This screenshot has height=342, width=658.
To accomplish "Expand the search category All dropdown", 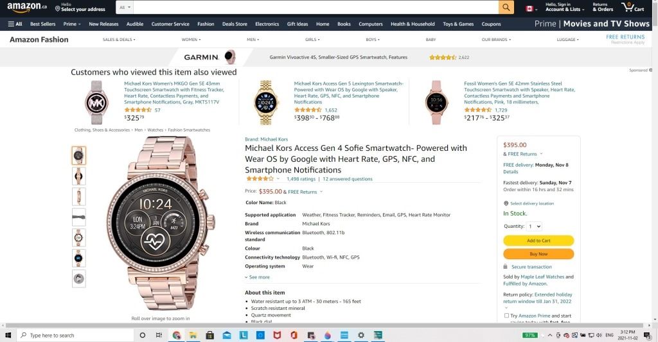I will click(125, 7).
